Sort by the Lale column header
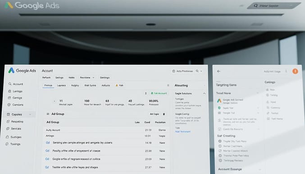This screenshot has width=305, height=174. pyautogui.click(x=137, y=122)
